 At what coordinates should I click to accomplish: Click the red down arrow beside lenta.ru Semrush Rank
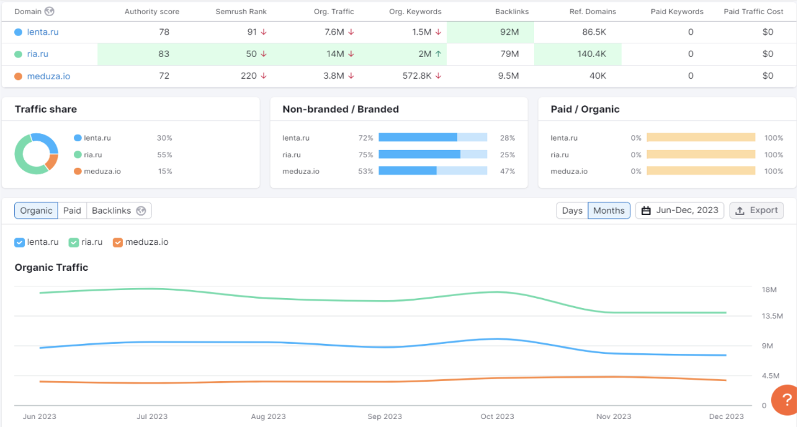[x=263, y=32]
